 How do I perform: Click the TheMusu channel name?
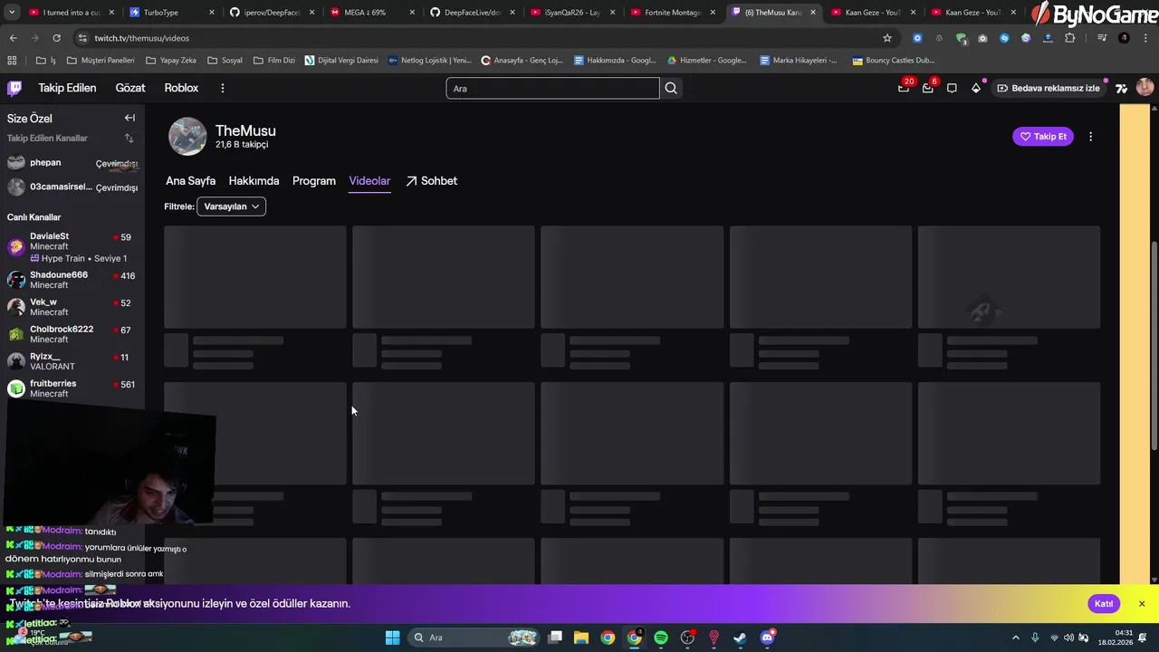[245, 131]
